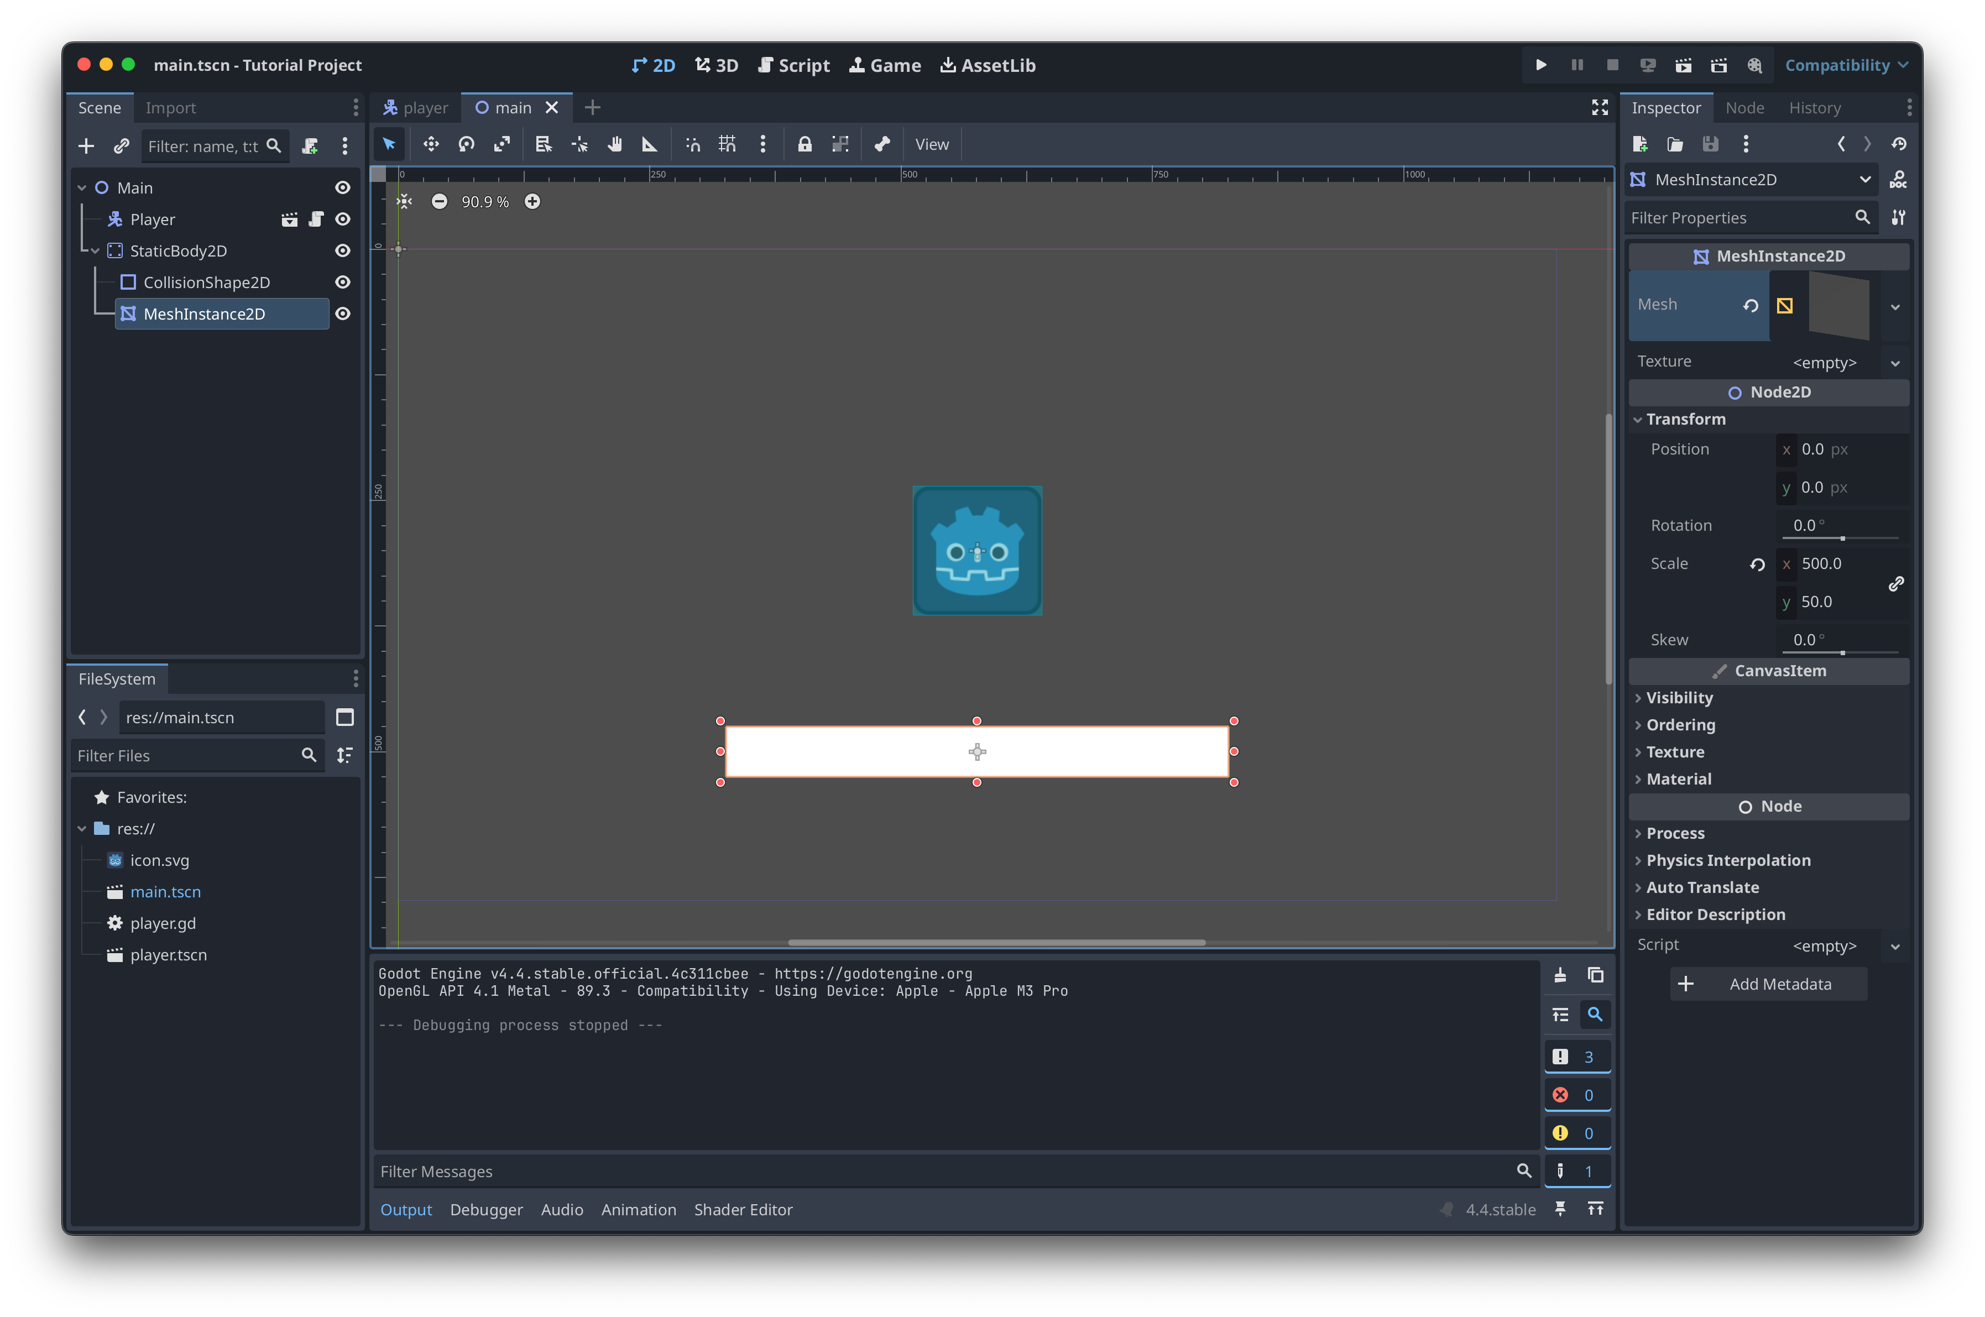Activate the Rotate Mode tool

point(466,144)
